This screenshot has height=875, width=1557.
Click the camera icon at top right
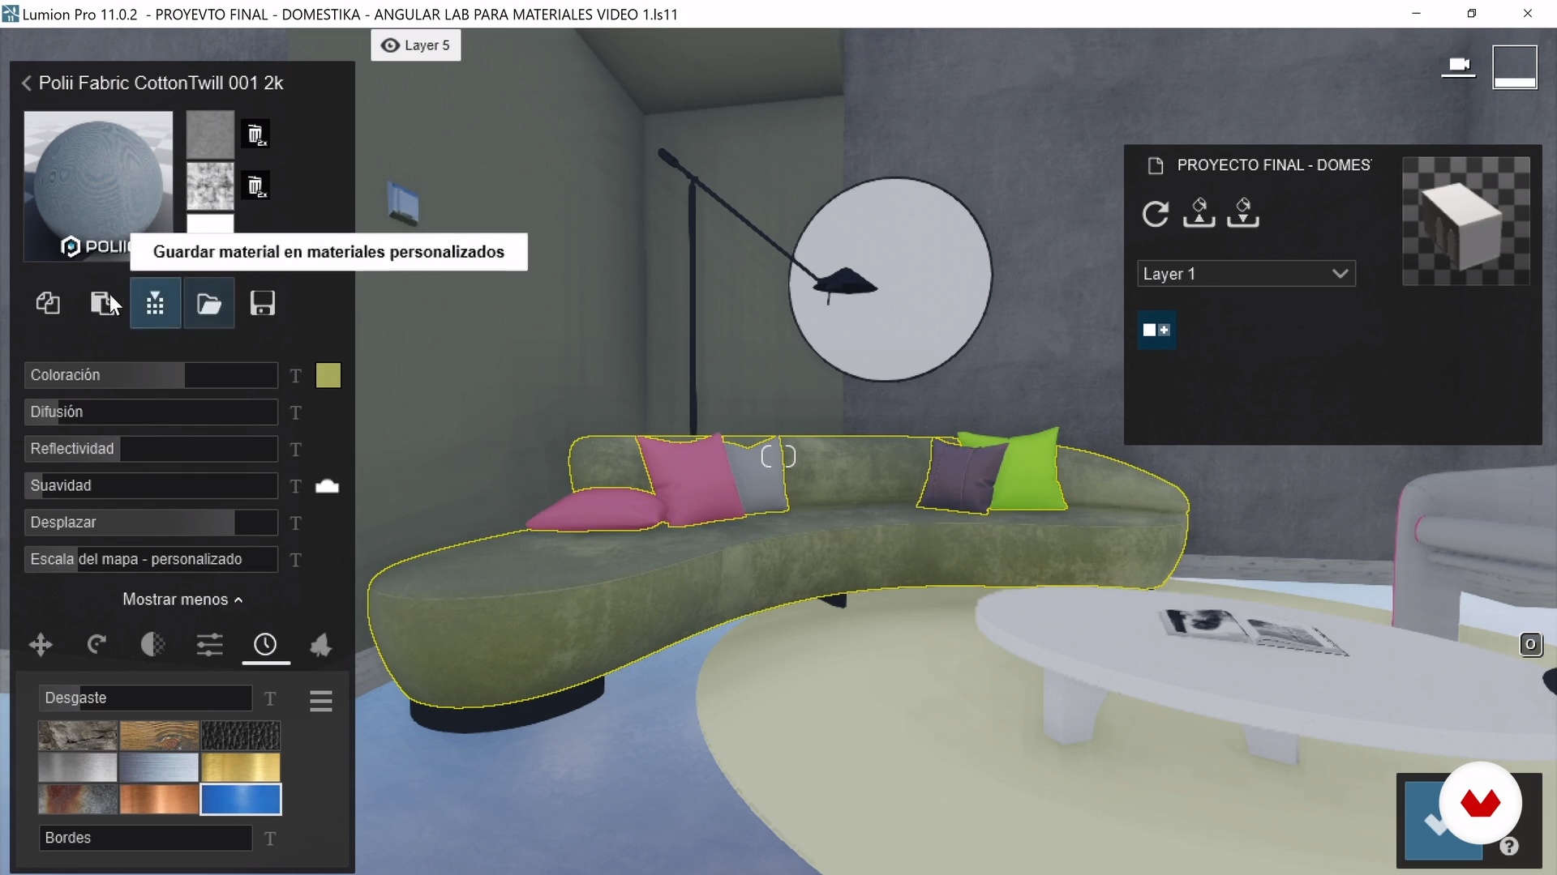pyautogui.click(x=1458, y=66)
